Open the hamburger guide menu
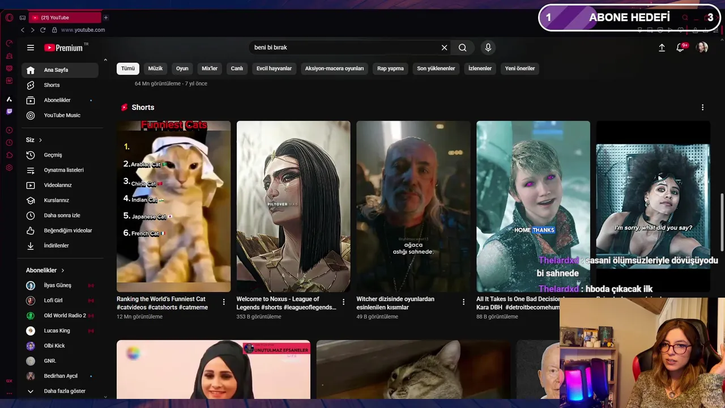Screen dimensions: 725x408 click(x=31, y=48)
